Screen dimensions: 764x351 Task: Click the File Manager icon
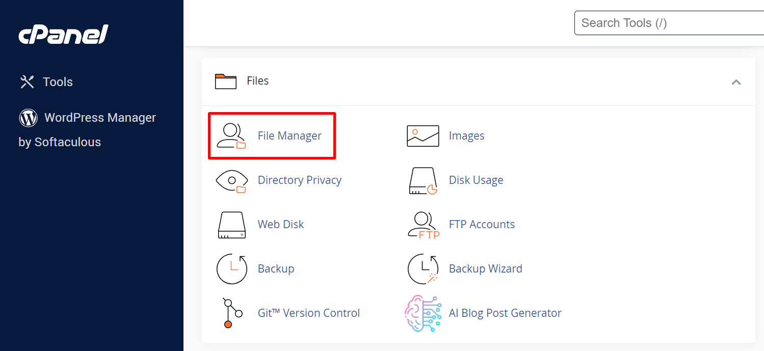tap(231, 136)
